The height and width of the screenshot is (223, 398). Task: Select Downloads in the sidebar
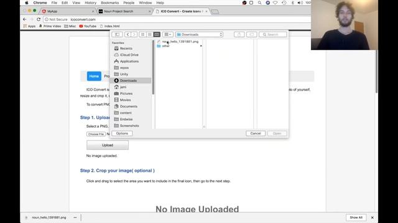pyautogui.click(x=131, y=81)
